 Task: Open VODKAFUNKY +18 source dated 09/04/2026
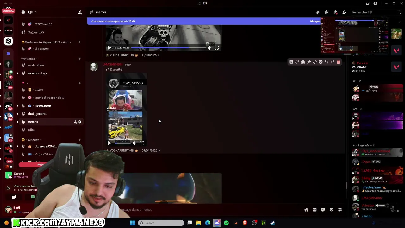click(133, 151)
